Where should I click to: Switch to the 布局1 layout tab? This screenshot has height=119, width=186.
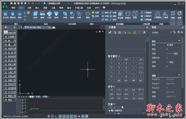[x=38, y=97]
